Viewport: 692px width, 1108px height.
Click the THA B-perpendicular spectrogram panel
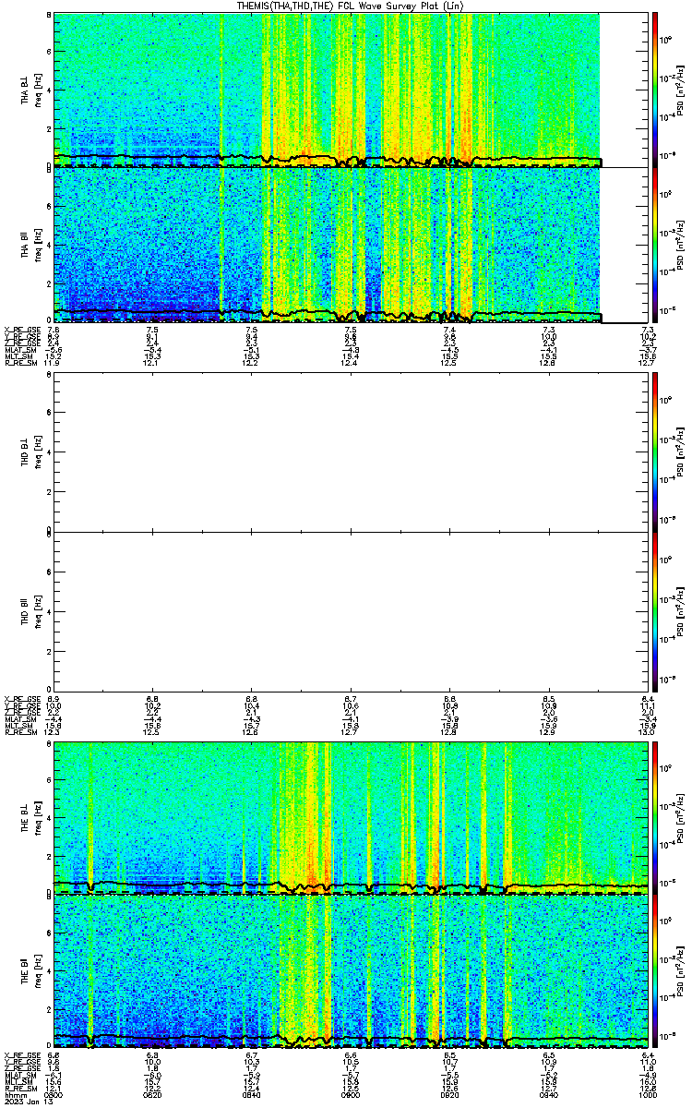point(351,90)
